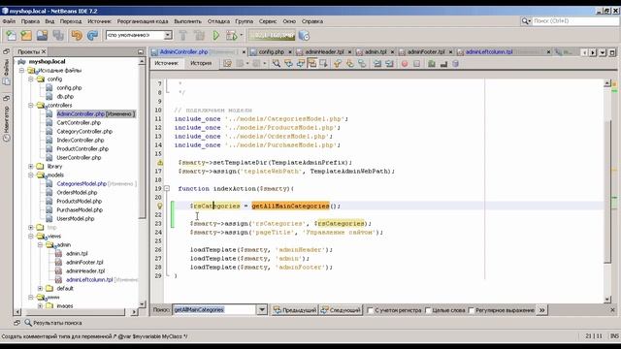The width and height of the screenshot is (621, 349).
Task: Enable the whole words checkbox
Action: pos(428,310)
